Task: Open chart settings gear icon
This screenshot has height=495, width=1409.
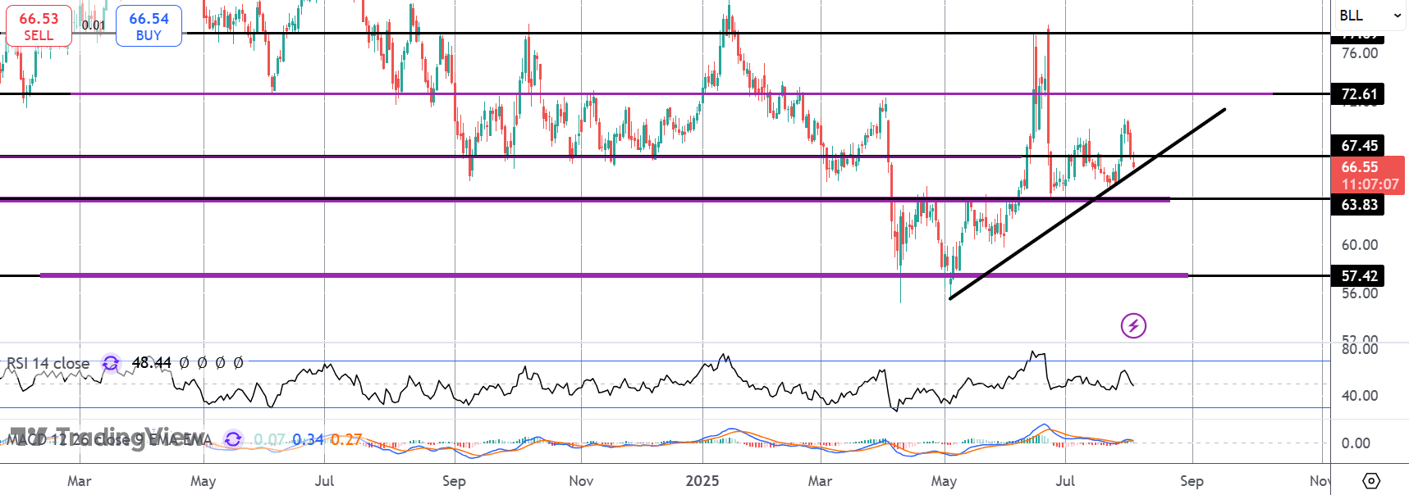Action: 1371,480
